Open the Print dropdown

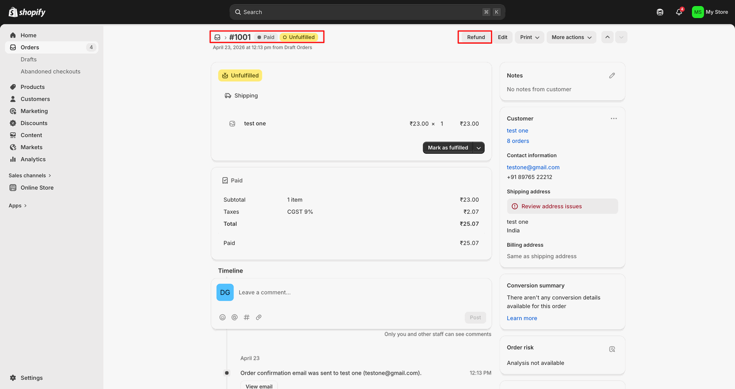529,37
